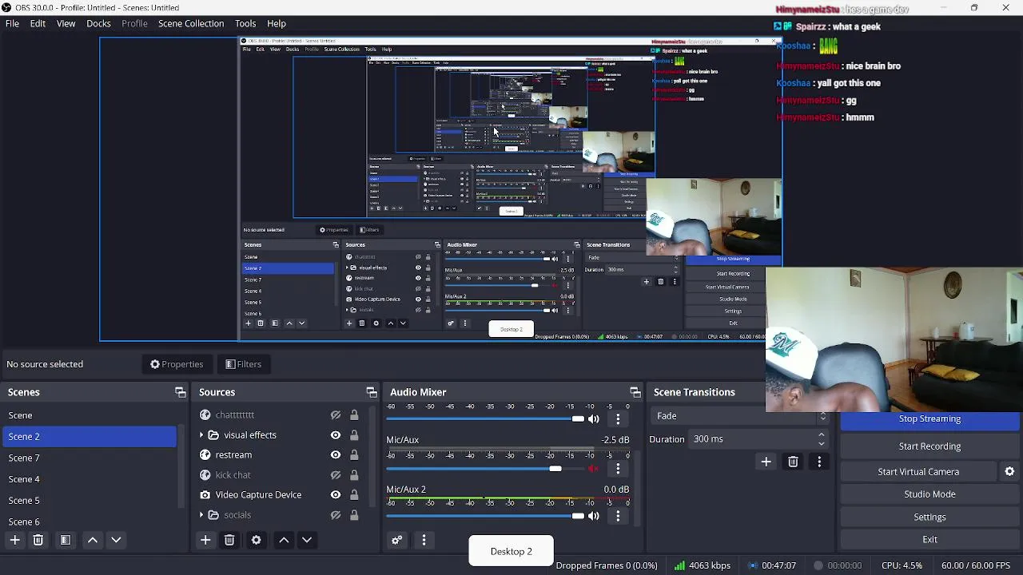Hide the visual effects group
The image size is (1023, 575).
click(336, 435)
